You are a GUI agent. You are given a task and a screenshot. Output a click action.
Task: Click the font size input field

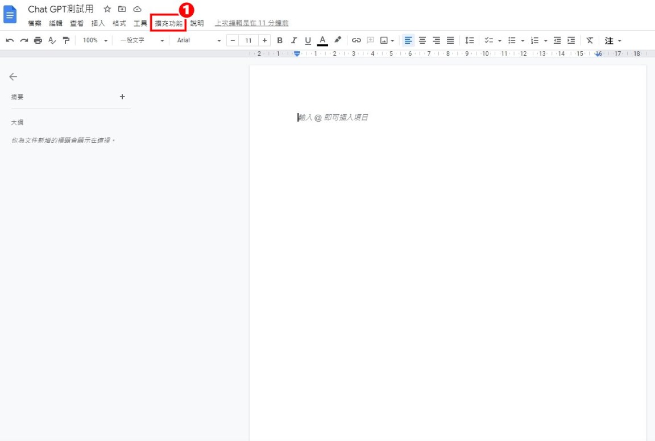(x=248, y=40)
